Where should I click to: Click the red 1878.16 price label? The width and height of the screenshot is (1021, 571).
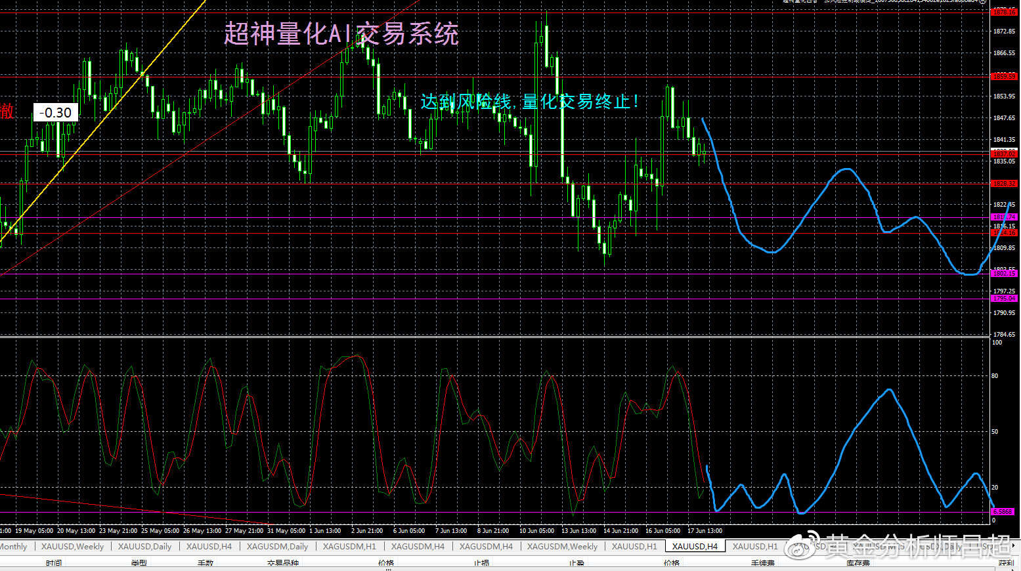[x=1004, y=12]
